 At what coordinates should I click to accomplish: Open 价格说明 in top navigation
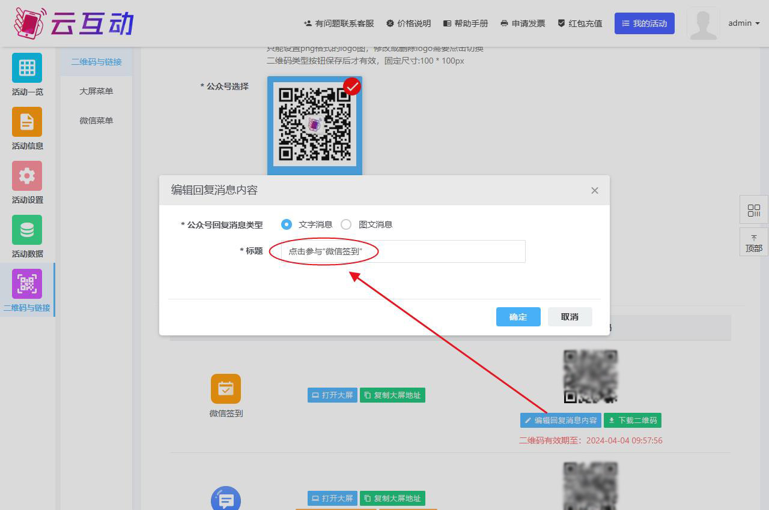(x=409, y=23)
